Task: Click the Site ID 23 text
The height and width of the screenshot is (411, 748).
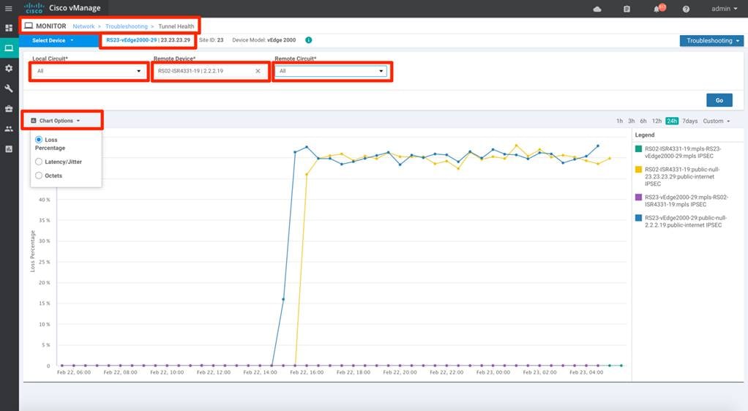Action: (211, 40)
